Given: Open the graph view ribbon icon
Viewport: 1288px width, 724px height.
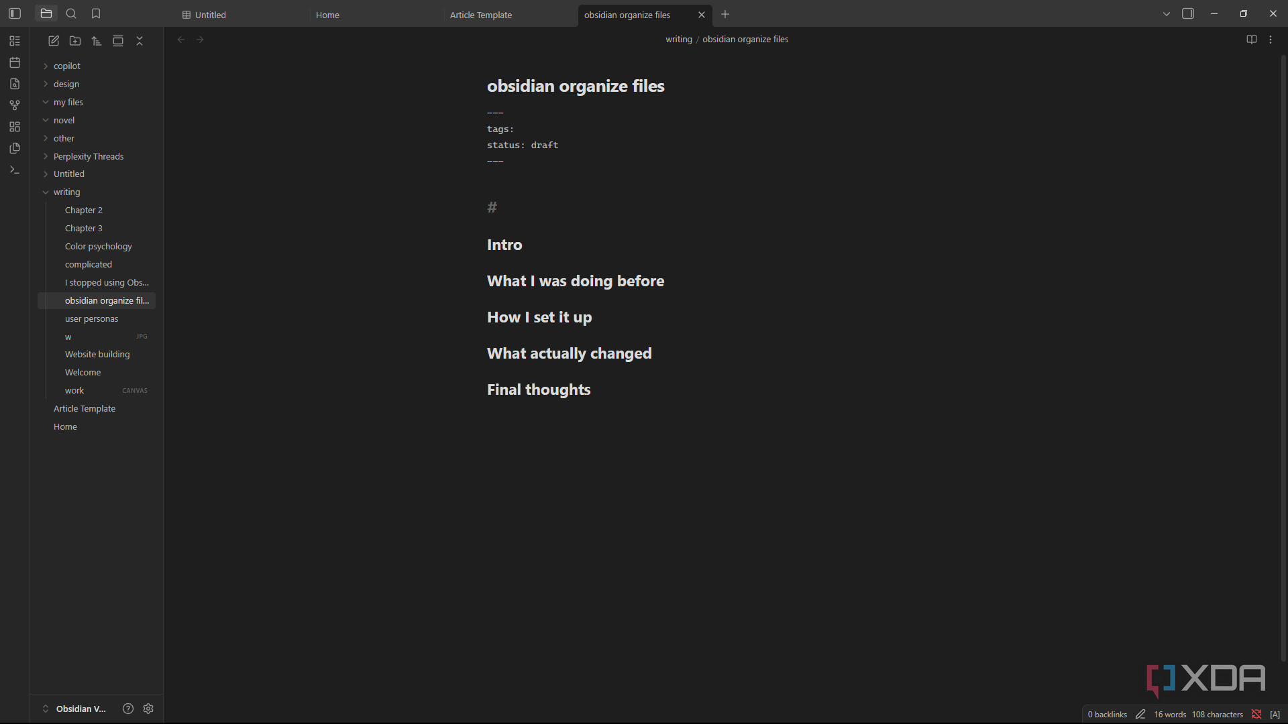Looking at the screenshot, I should click(15, 105).
